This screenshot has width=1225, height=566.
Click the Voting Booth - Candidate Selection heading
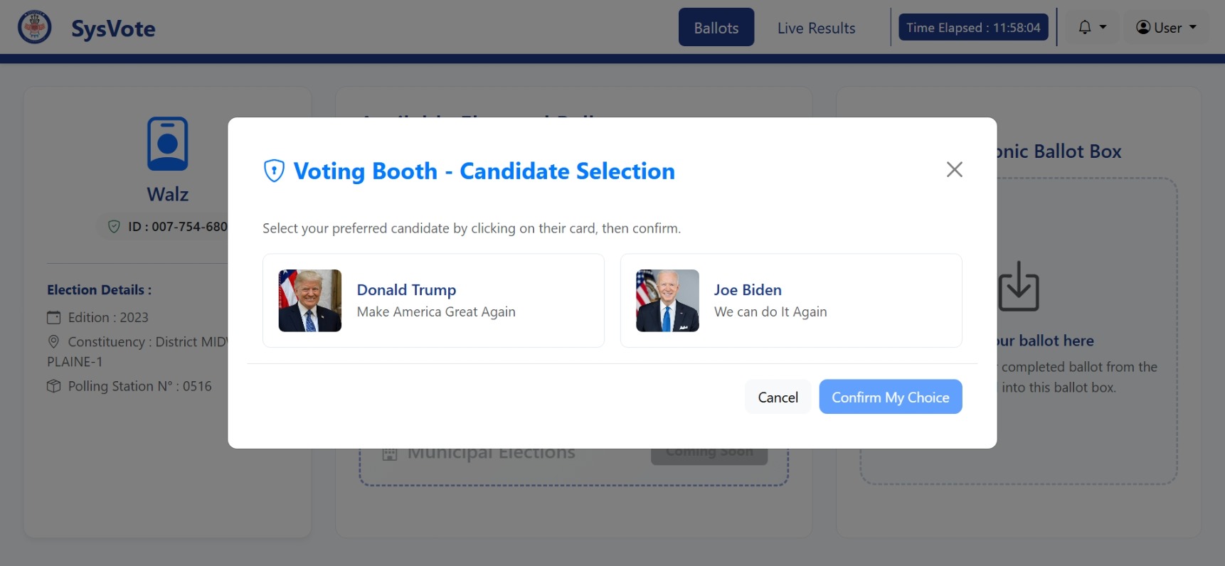484,171
